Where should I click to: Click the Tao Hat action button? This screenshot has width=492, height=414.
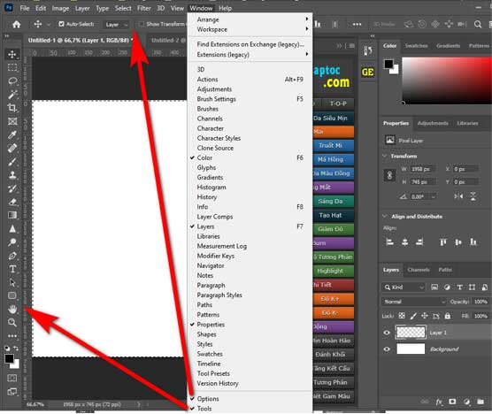tap(334, 215)
